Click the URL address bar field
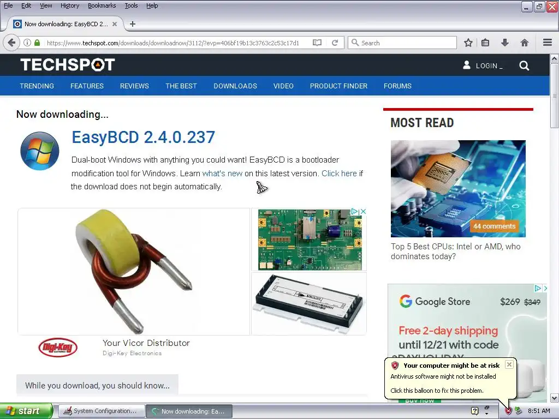The width and height of the screenshot is (559, 419). [173, 43]
